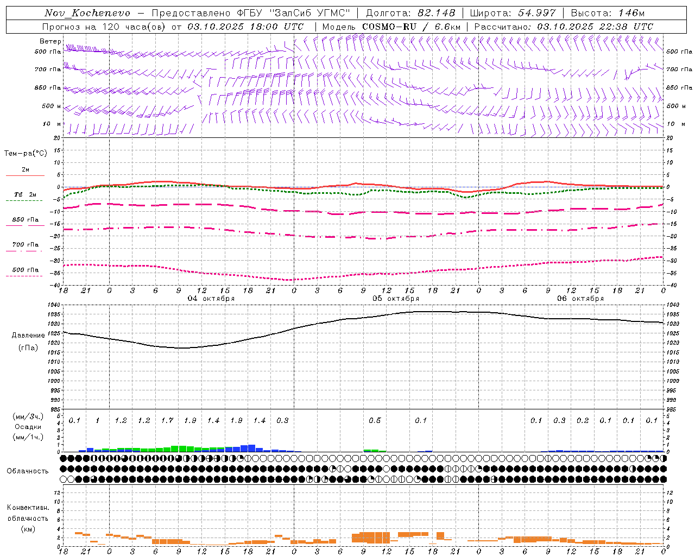Click the red 2м legend line sample
Viewport: 695px width, 556px height.
25,175
